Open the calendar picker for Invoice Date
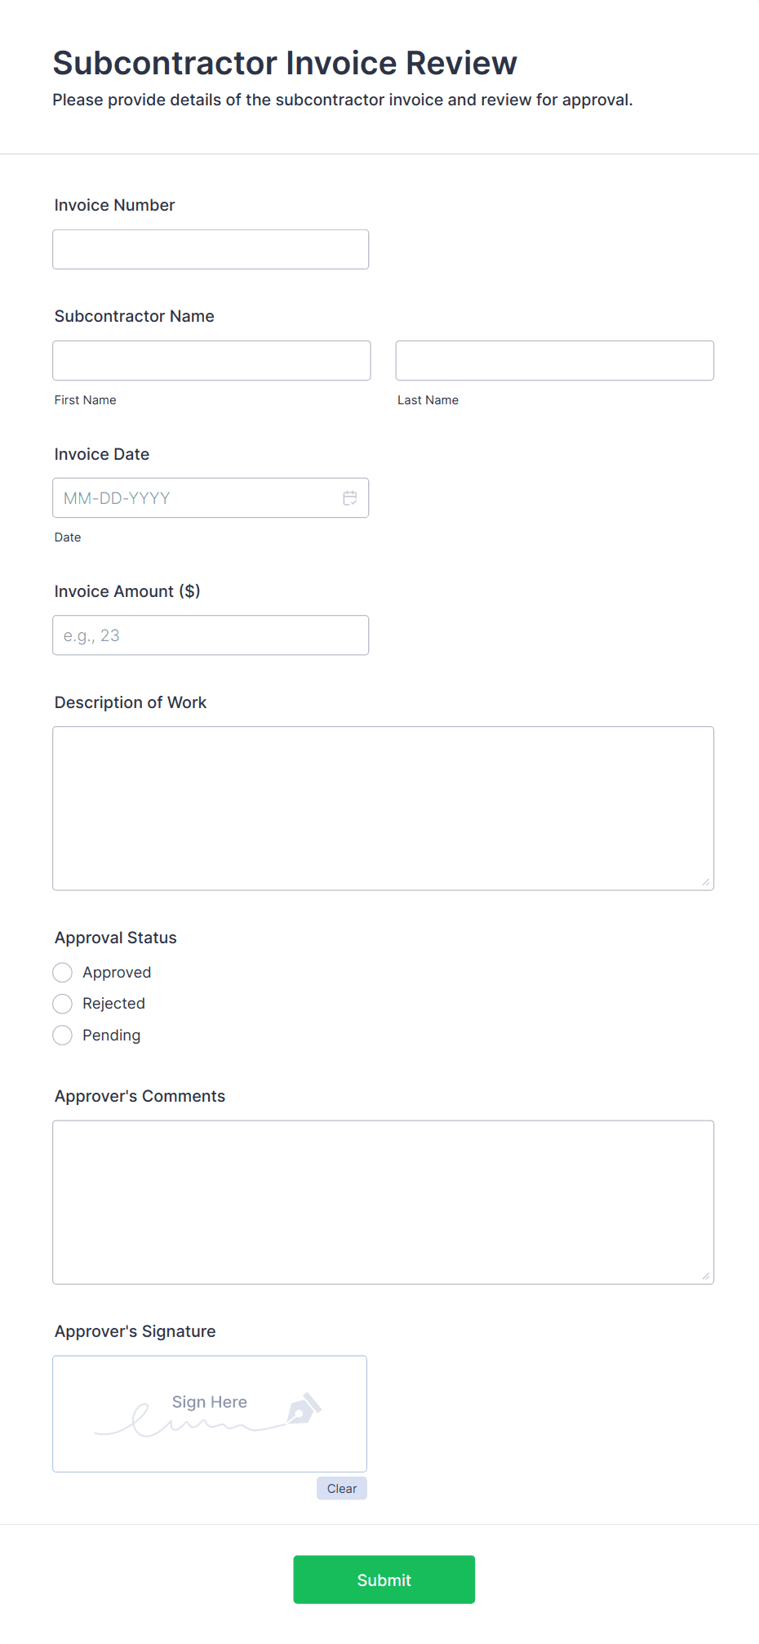Screen dimensions: 759x1644 coord(350,497)
